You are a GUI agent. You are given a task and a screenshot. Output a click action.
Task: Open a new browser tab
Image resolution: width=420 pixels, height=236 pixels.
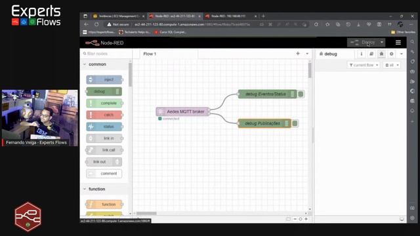point(263,16)
